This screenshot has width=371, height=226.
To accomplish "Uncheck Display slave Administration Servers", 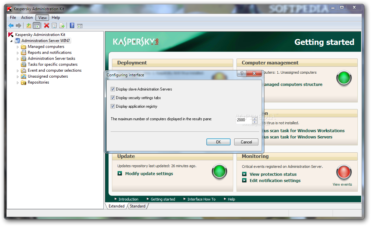I will point(113,89).
